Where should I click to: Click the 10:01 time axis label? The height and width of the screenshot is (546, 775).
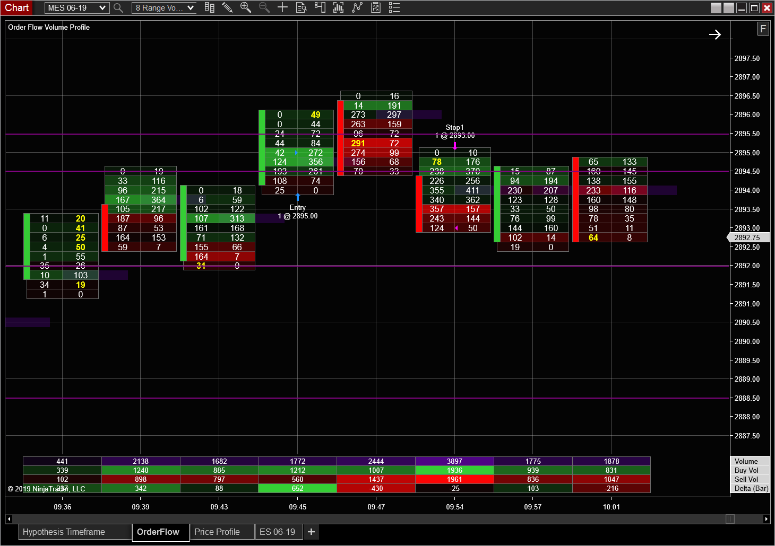click(x=612, y=507)
